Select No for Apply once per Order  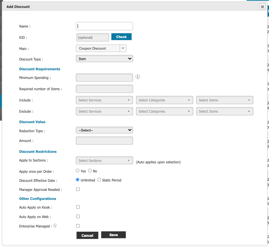(90, 171)
